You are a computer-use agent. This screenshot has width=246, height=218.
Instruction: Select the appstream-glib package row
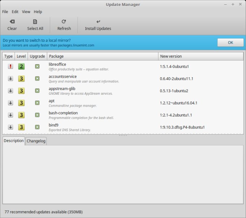[101, 91]
